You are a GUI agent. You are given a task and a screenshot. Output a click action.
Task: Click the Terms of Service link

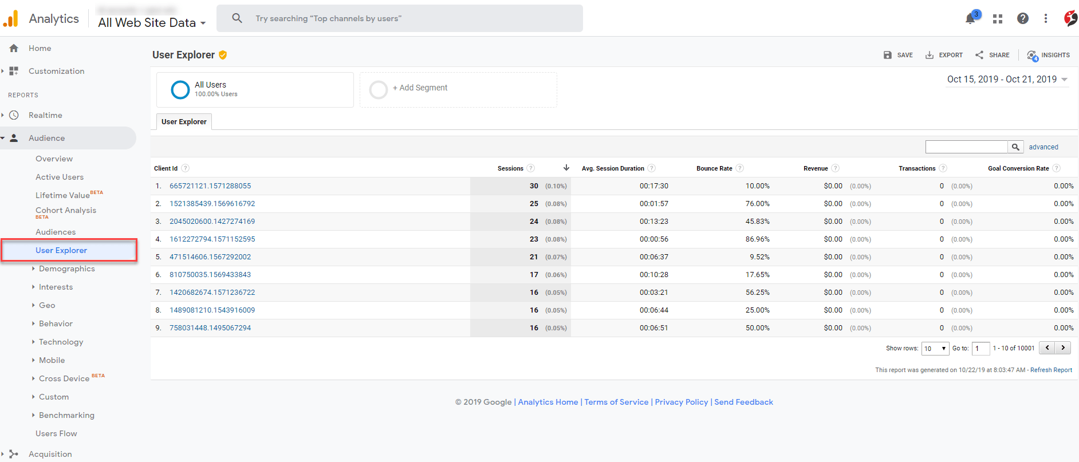coord(616,402)
